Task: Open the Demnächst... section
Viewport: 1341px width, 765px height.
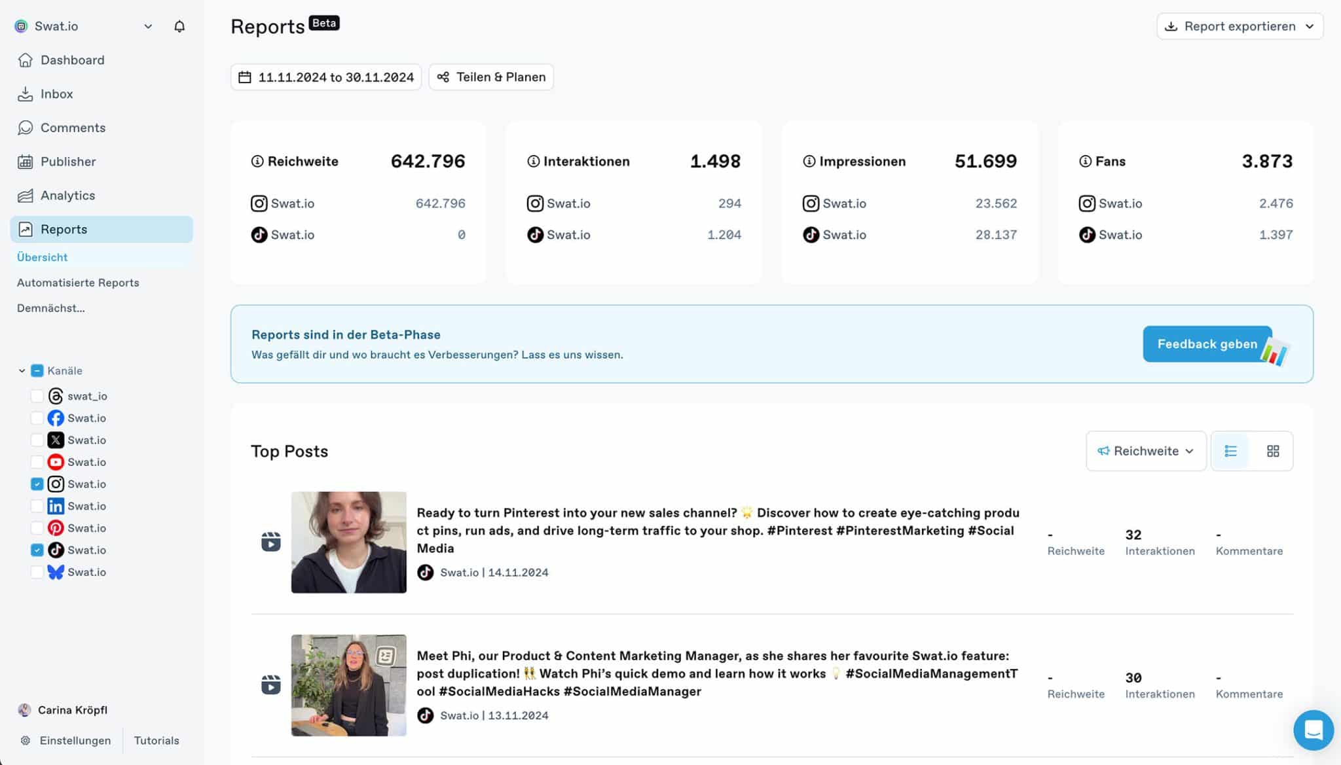Action: click(50, 308)
